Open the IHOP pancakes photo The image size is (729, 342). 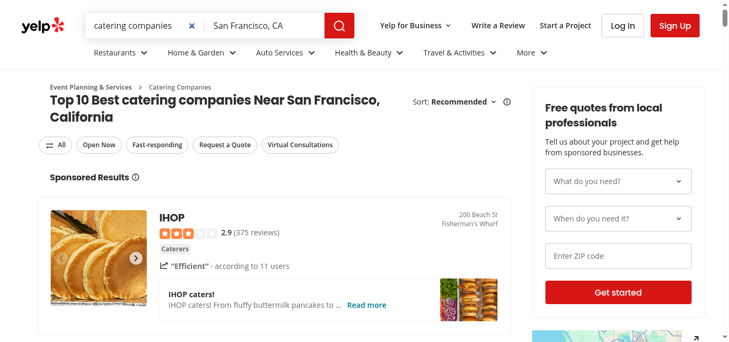(x=99, y=258)
